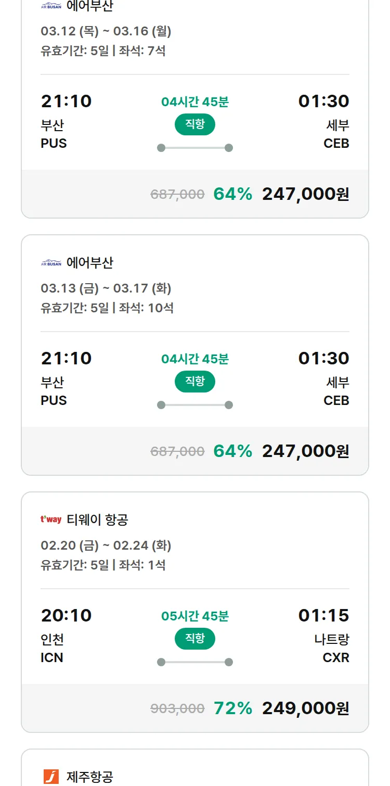
Task: Tap the t'way airline logo
Action: pos(51,519)
